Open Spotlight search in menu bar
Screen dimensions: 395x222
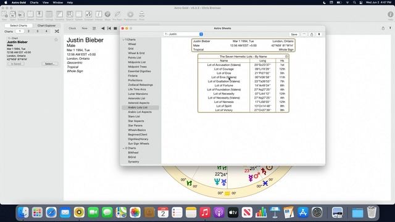click(354, 2)
